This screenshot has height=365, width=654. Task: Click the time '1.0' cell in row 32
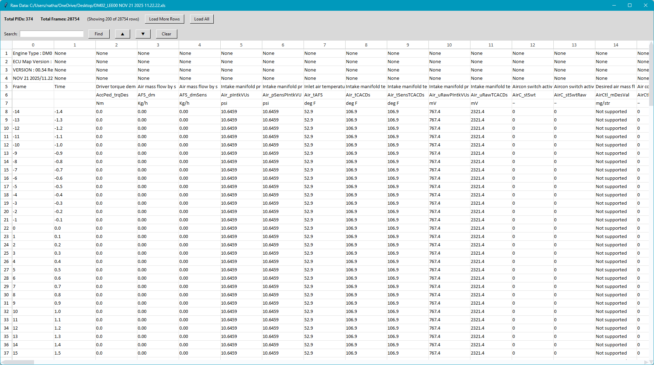pos(75,312)
